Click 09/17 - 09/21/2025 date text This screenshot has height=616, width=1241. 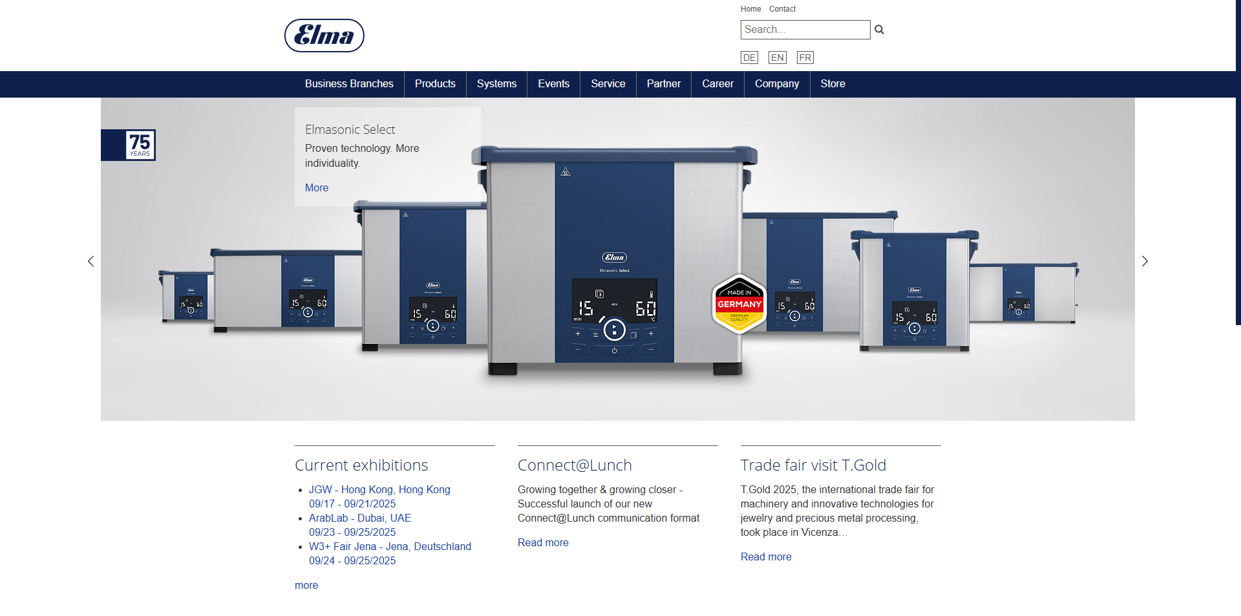point(352,504)
